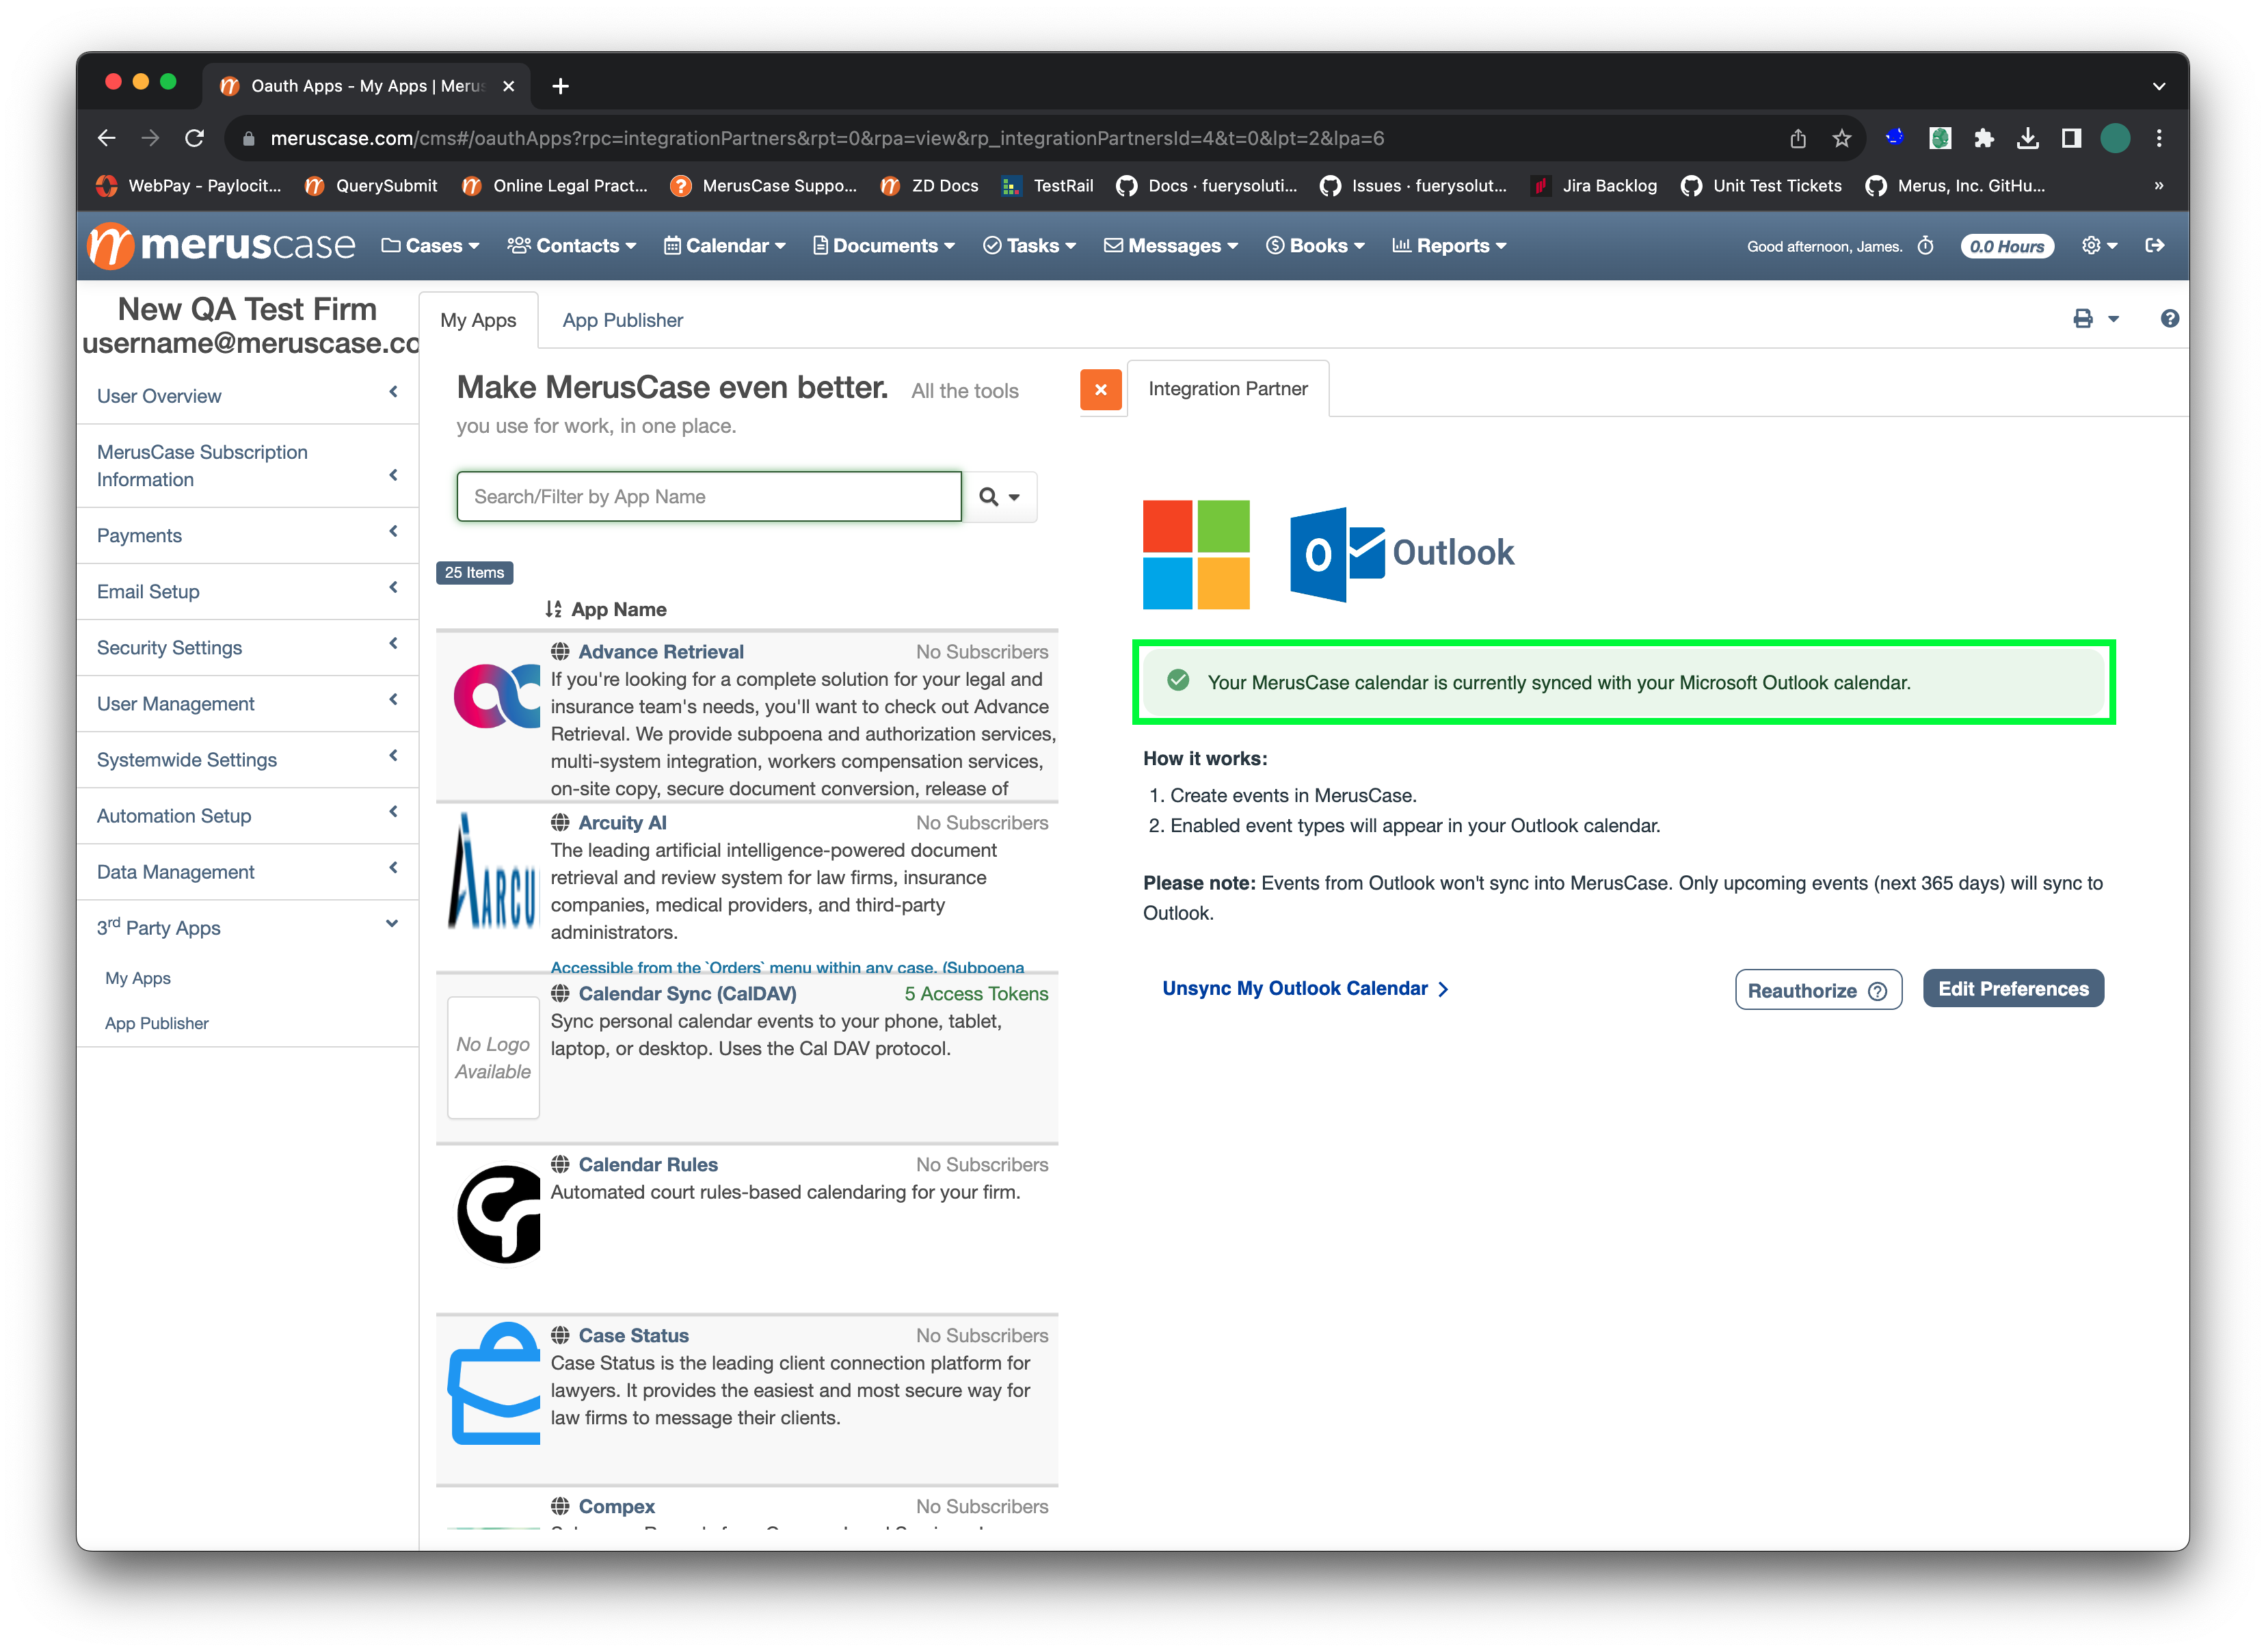Open the Cases dropdown menu
The image size is (2266, 1652).
[x=431, y=246]
